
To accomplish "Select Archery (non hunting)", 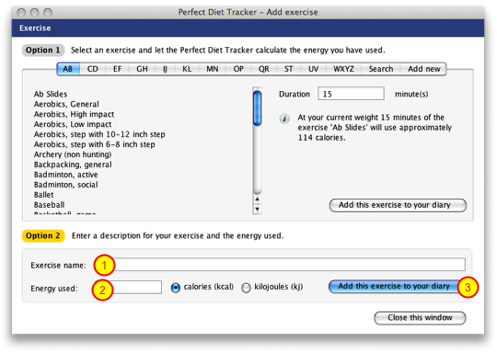I will click(73, 154).
